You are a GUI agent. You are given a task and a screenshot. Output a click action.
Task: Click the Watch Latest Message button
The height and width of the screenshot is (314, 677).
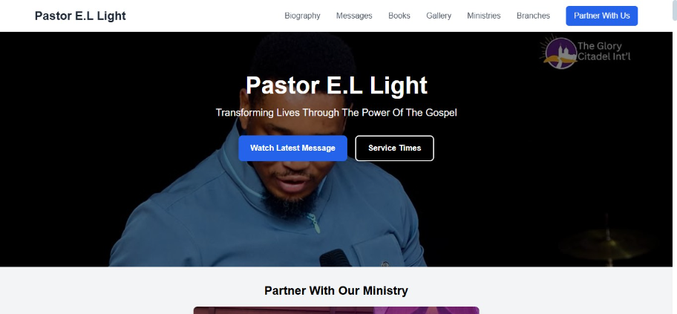coord(292,148)
